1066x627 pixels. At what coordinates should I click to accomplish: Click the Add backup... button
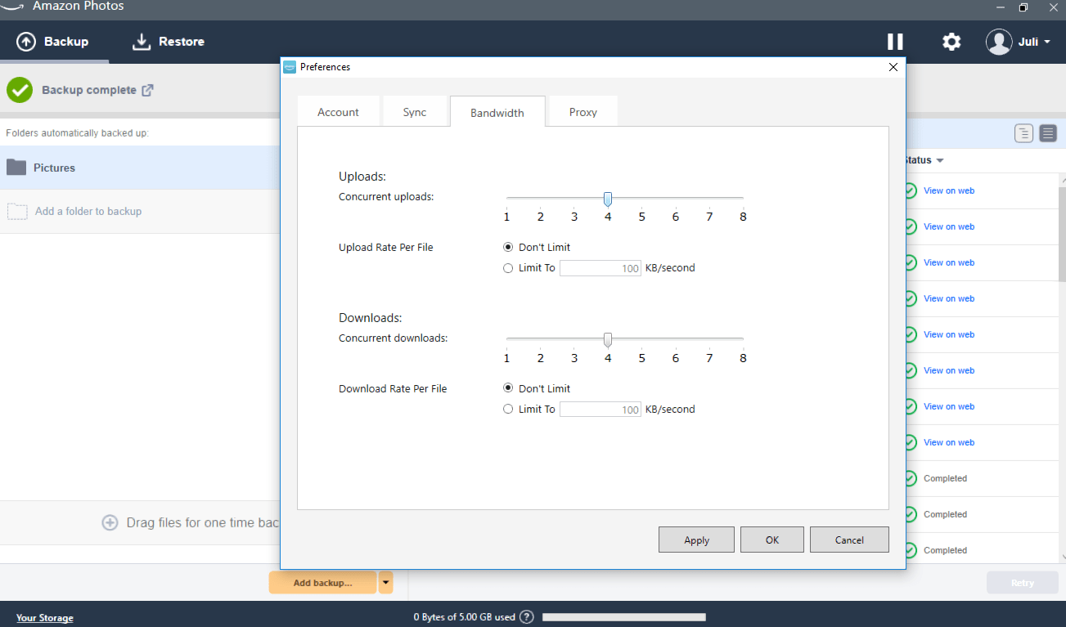point(322,583)
